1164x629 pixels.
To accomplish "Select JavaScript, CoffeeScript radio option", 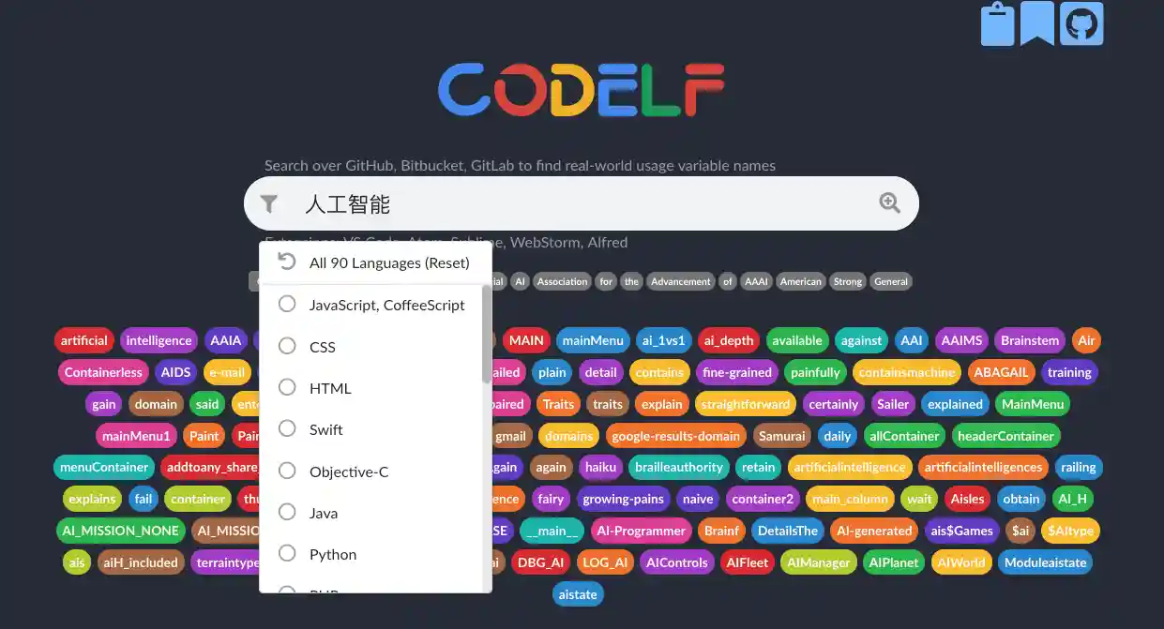I will pos(288,304).
